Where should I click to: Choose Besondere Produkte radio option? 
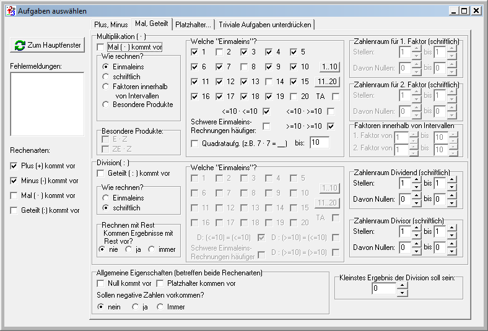[x=106, y=105]
